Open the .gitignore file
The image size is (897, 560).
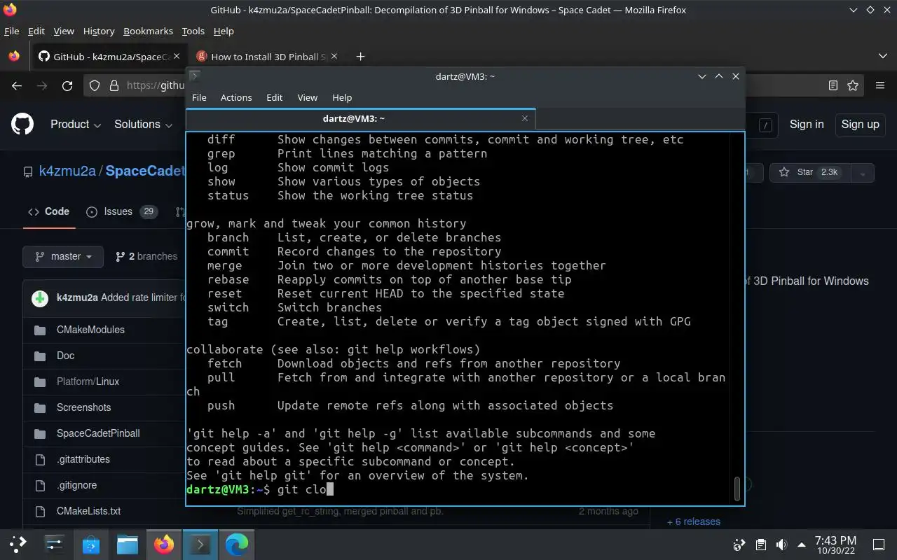coord(76,485)
